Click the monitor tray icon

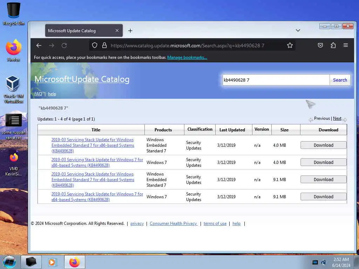point(315,262)
